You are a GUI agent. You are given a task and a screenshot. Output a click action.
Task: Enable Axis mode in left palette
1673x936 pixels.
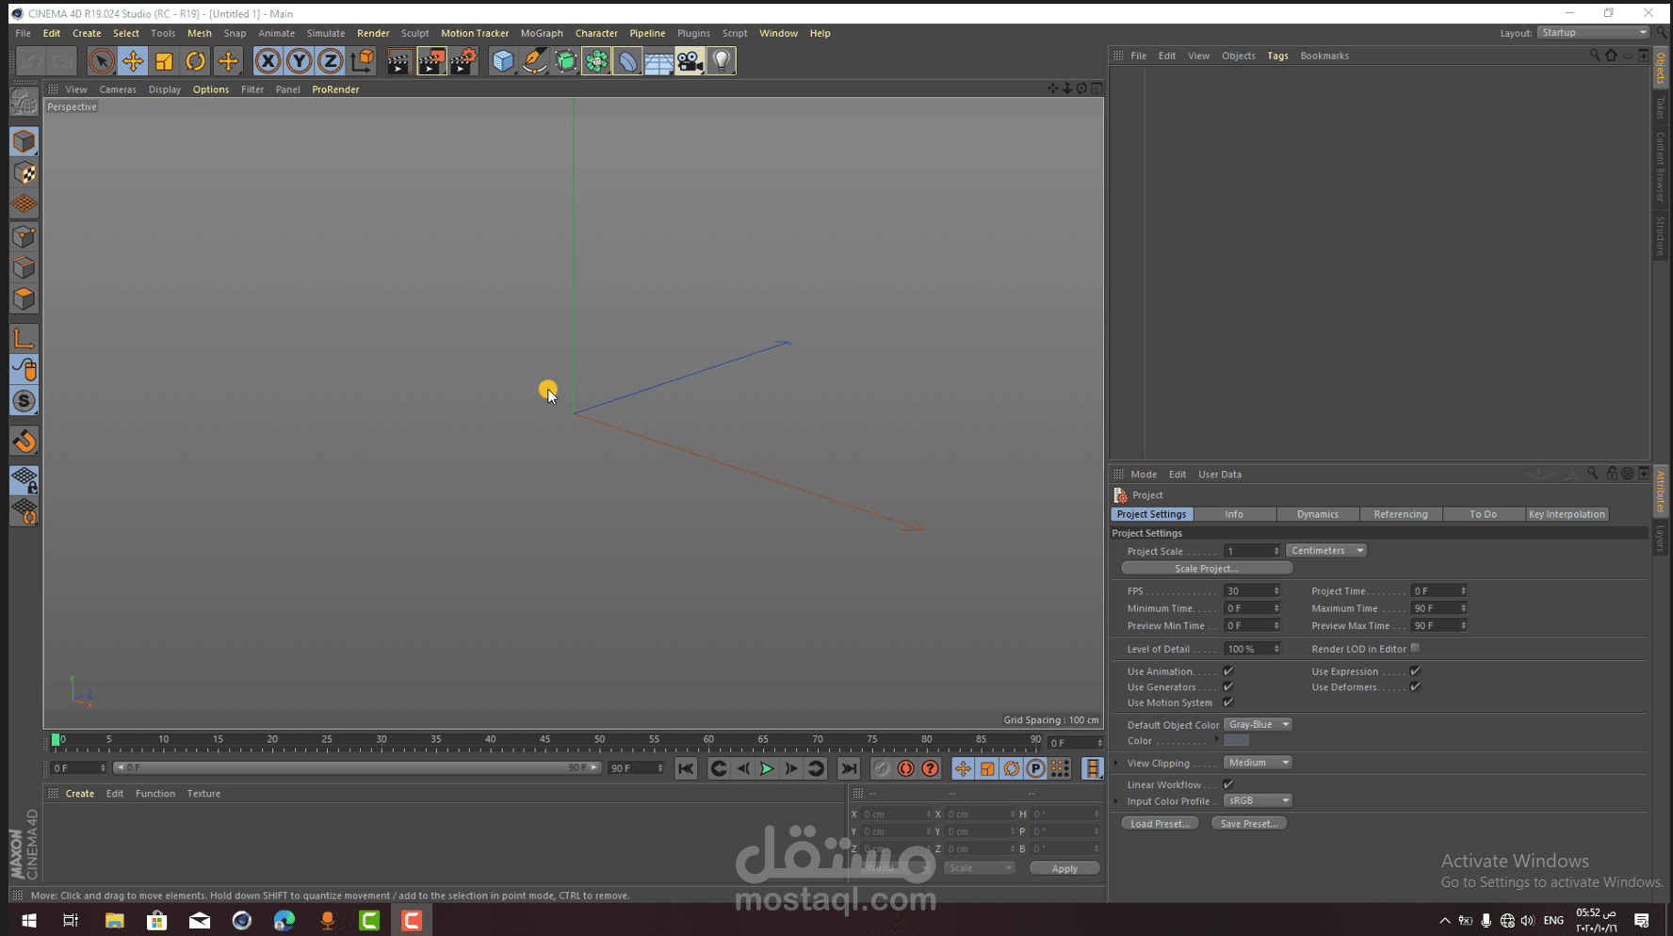pyautogui.click(x=24, y=338)
